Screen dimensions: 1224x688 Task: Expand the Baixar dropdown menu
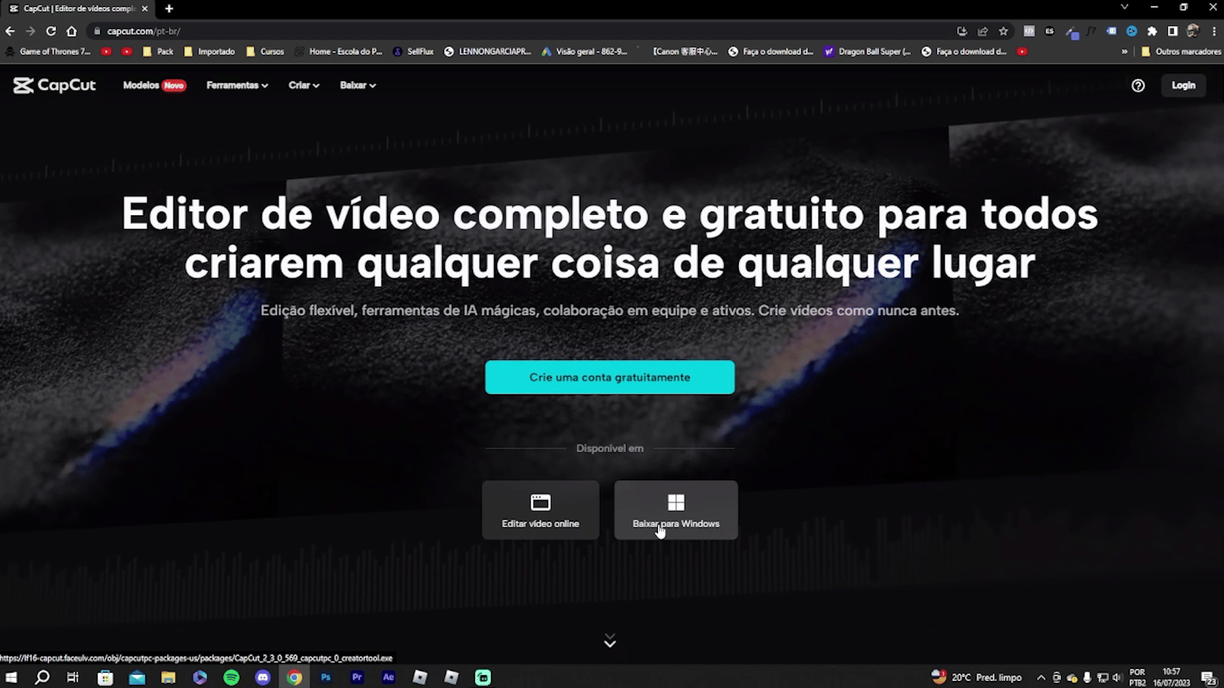tap(358, 85)
